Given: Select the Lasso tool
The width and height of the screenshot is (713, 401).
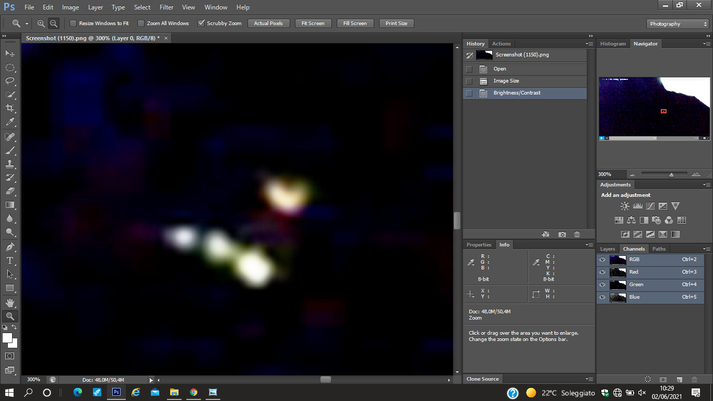Looking at the screenshot, I should tap(10, 81).
